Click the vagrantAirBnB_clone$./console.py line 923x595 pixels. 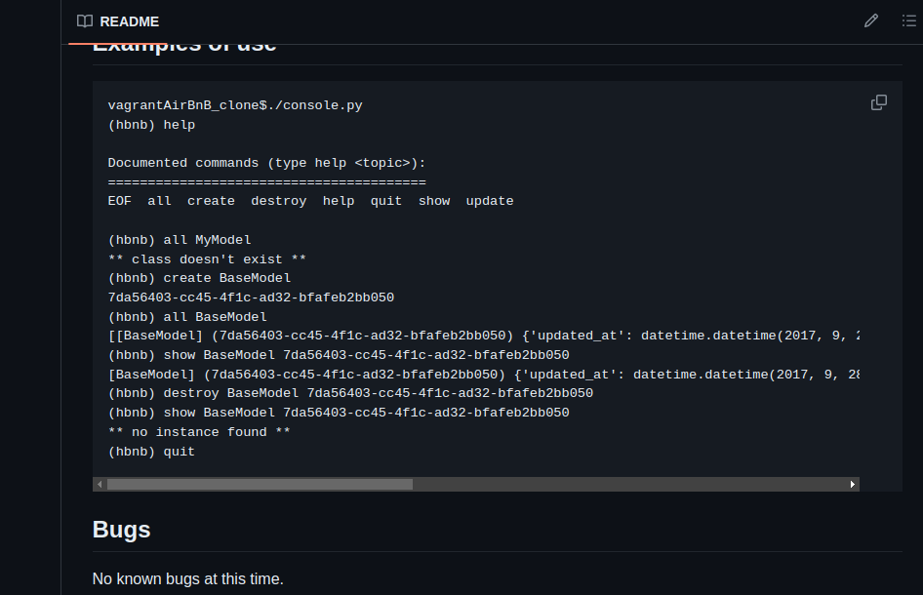coord(234,105)
